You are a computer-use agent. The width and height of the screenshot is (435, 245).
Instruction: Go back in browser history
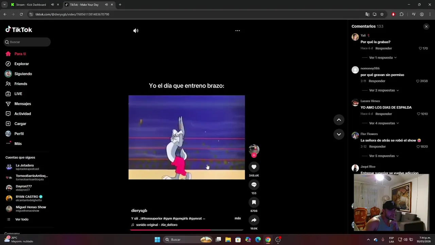[x=5, y=14]
